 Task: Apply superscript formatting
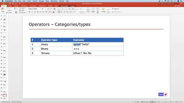pyautogui.click(x=41, y=12)
